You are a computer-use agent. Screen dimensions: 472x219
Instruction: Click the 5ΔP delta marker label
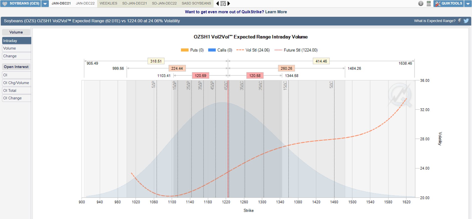coord(153,85)
